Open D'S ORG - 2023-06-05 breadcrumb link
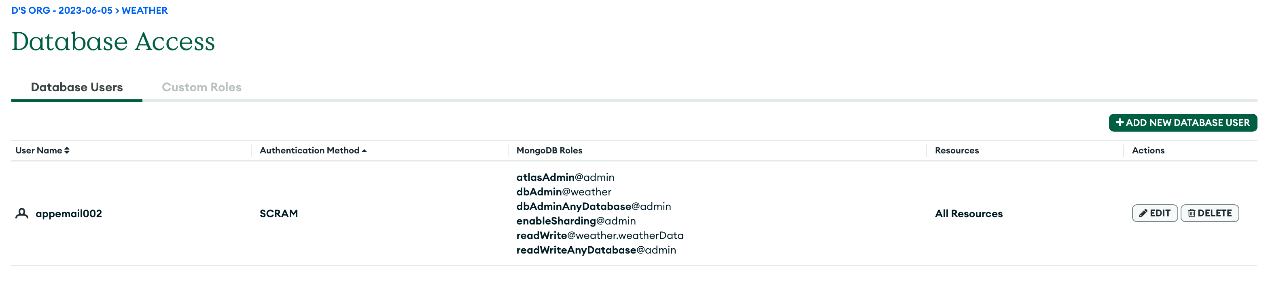This screenshot has height=281, width=1268. click(62, 10)
